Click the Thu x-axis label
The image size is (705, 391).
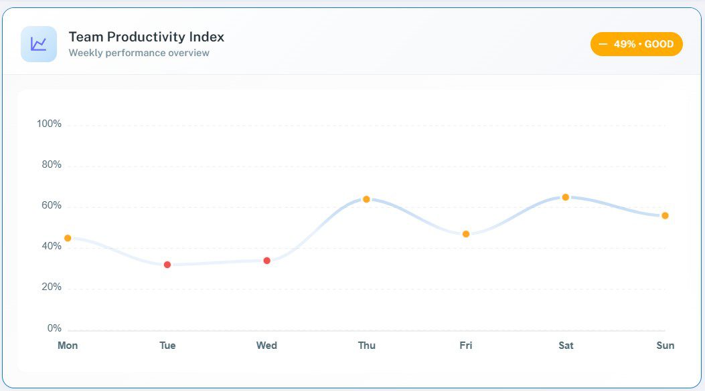[366, 345]
